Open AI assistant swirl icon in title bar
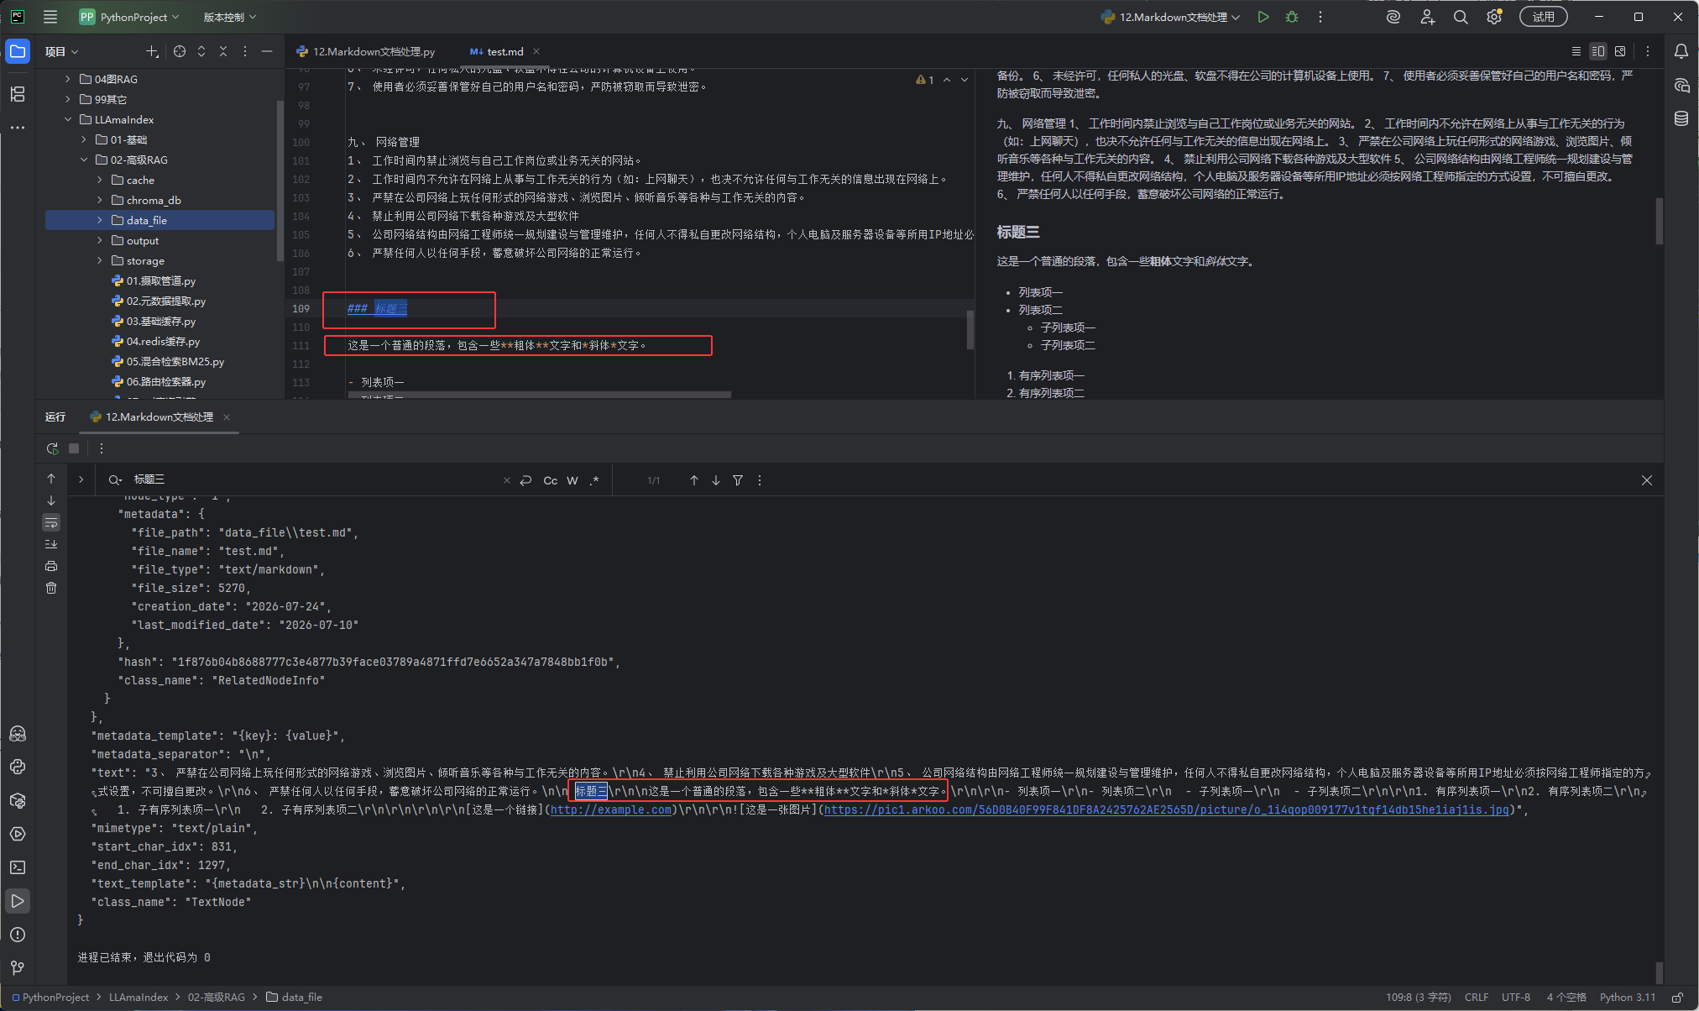 (1393, 17)
